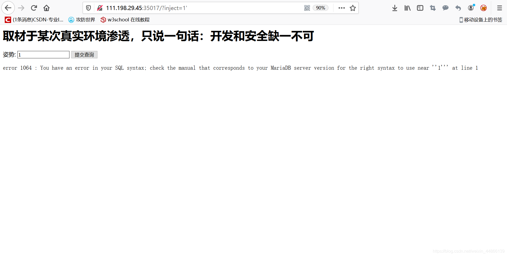Open the Library (bookshelf) icon
The width and height of the screenshot is (507, 256).
coord(407,8)
